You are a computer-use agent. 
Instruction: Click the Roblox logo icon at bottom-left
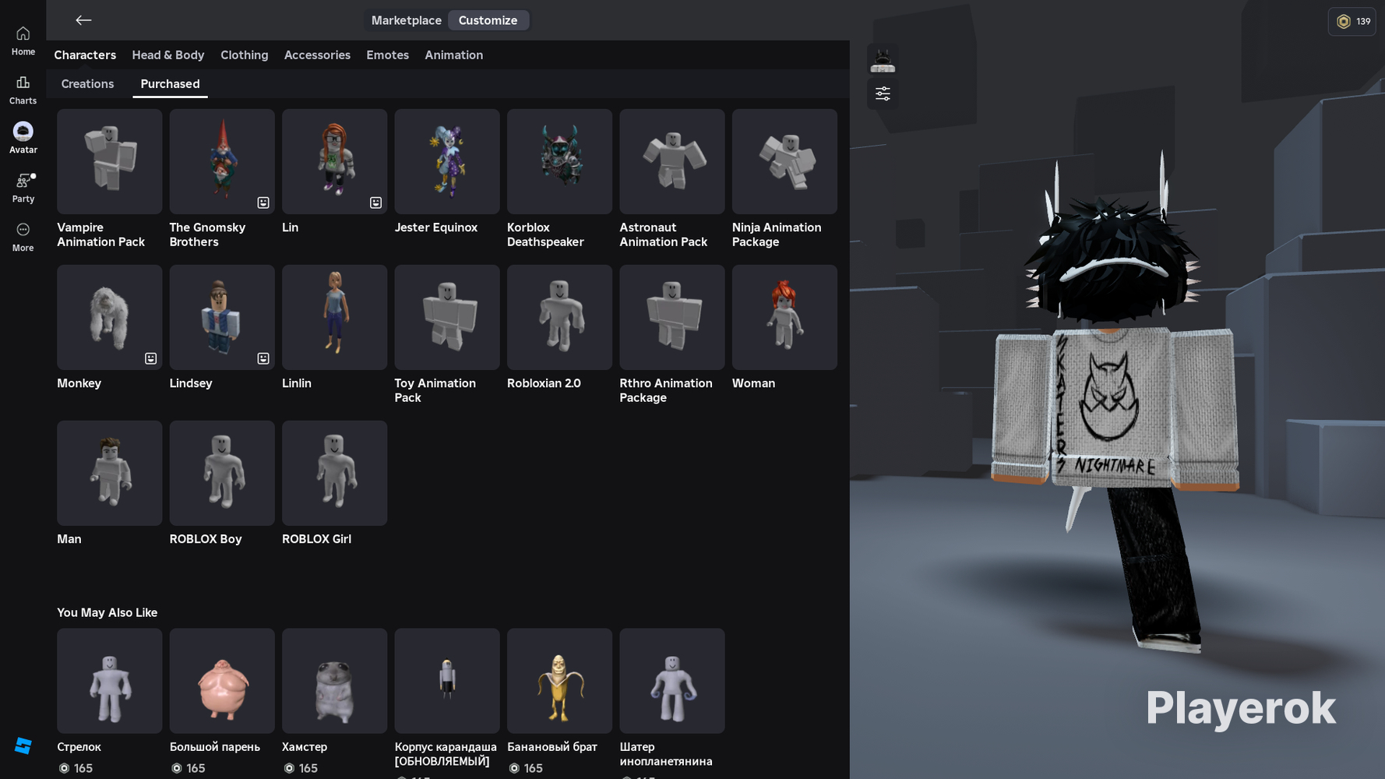(23, 746)
